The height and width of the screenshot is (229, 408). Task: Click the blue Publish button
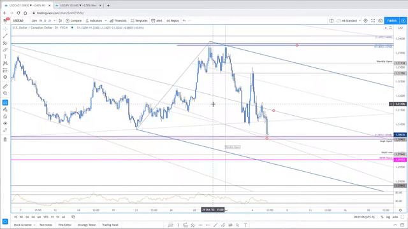392,20
